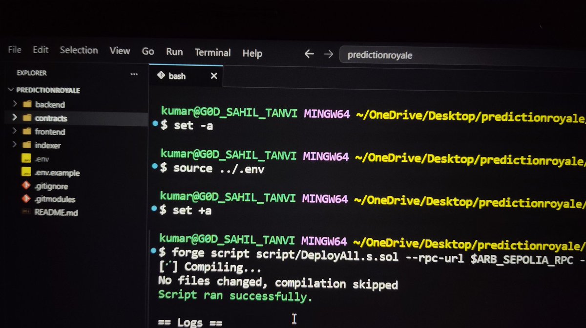
Task: Select the backend folder
Action: 50,104
